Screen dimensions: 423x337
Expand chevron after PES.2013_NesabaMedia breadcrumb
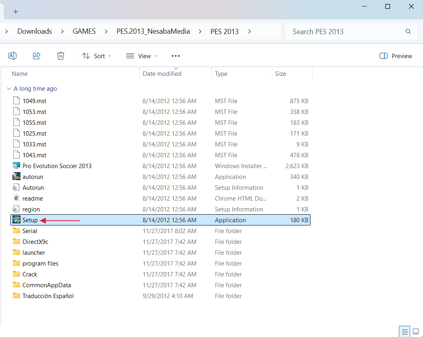click(200, 32)
